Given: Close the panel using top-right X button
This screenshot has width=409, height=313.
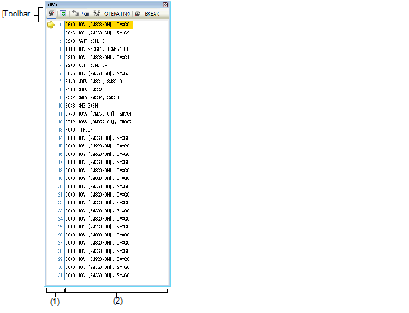Looking at the screenshot, I should coord(166,4).
